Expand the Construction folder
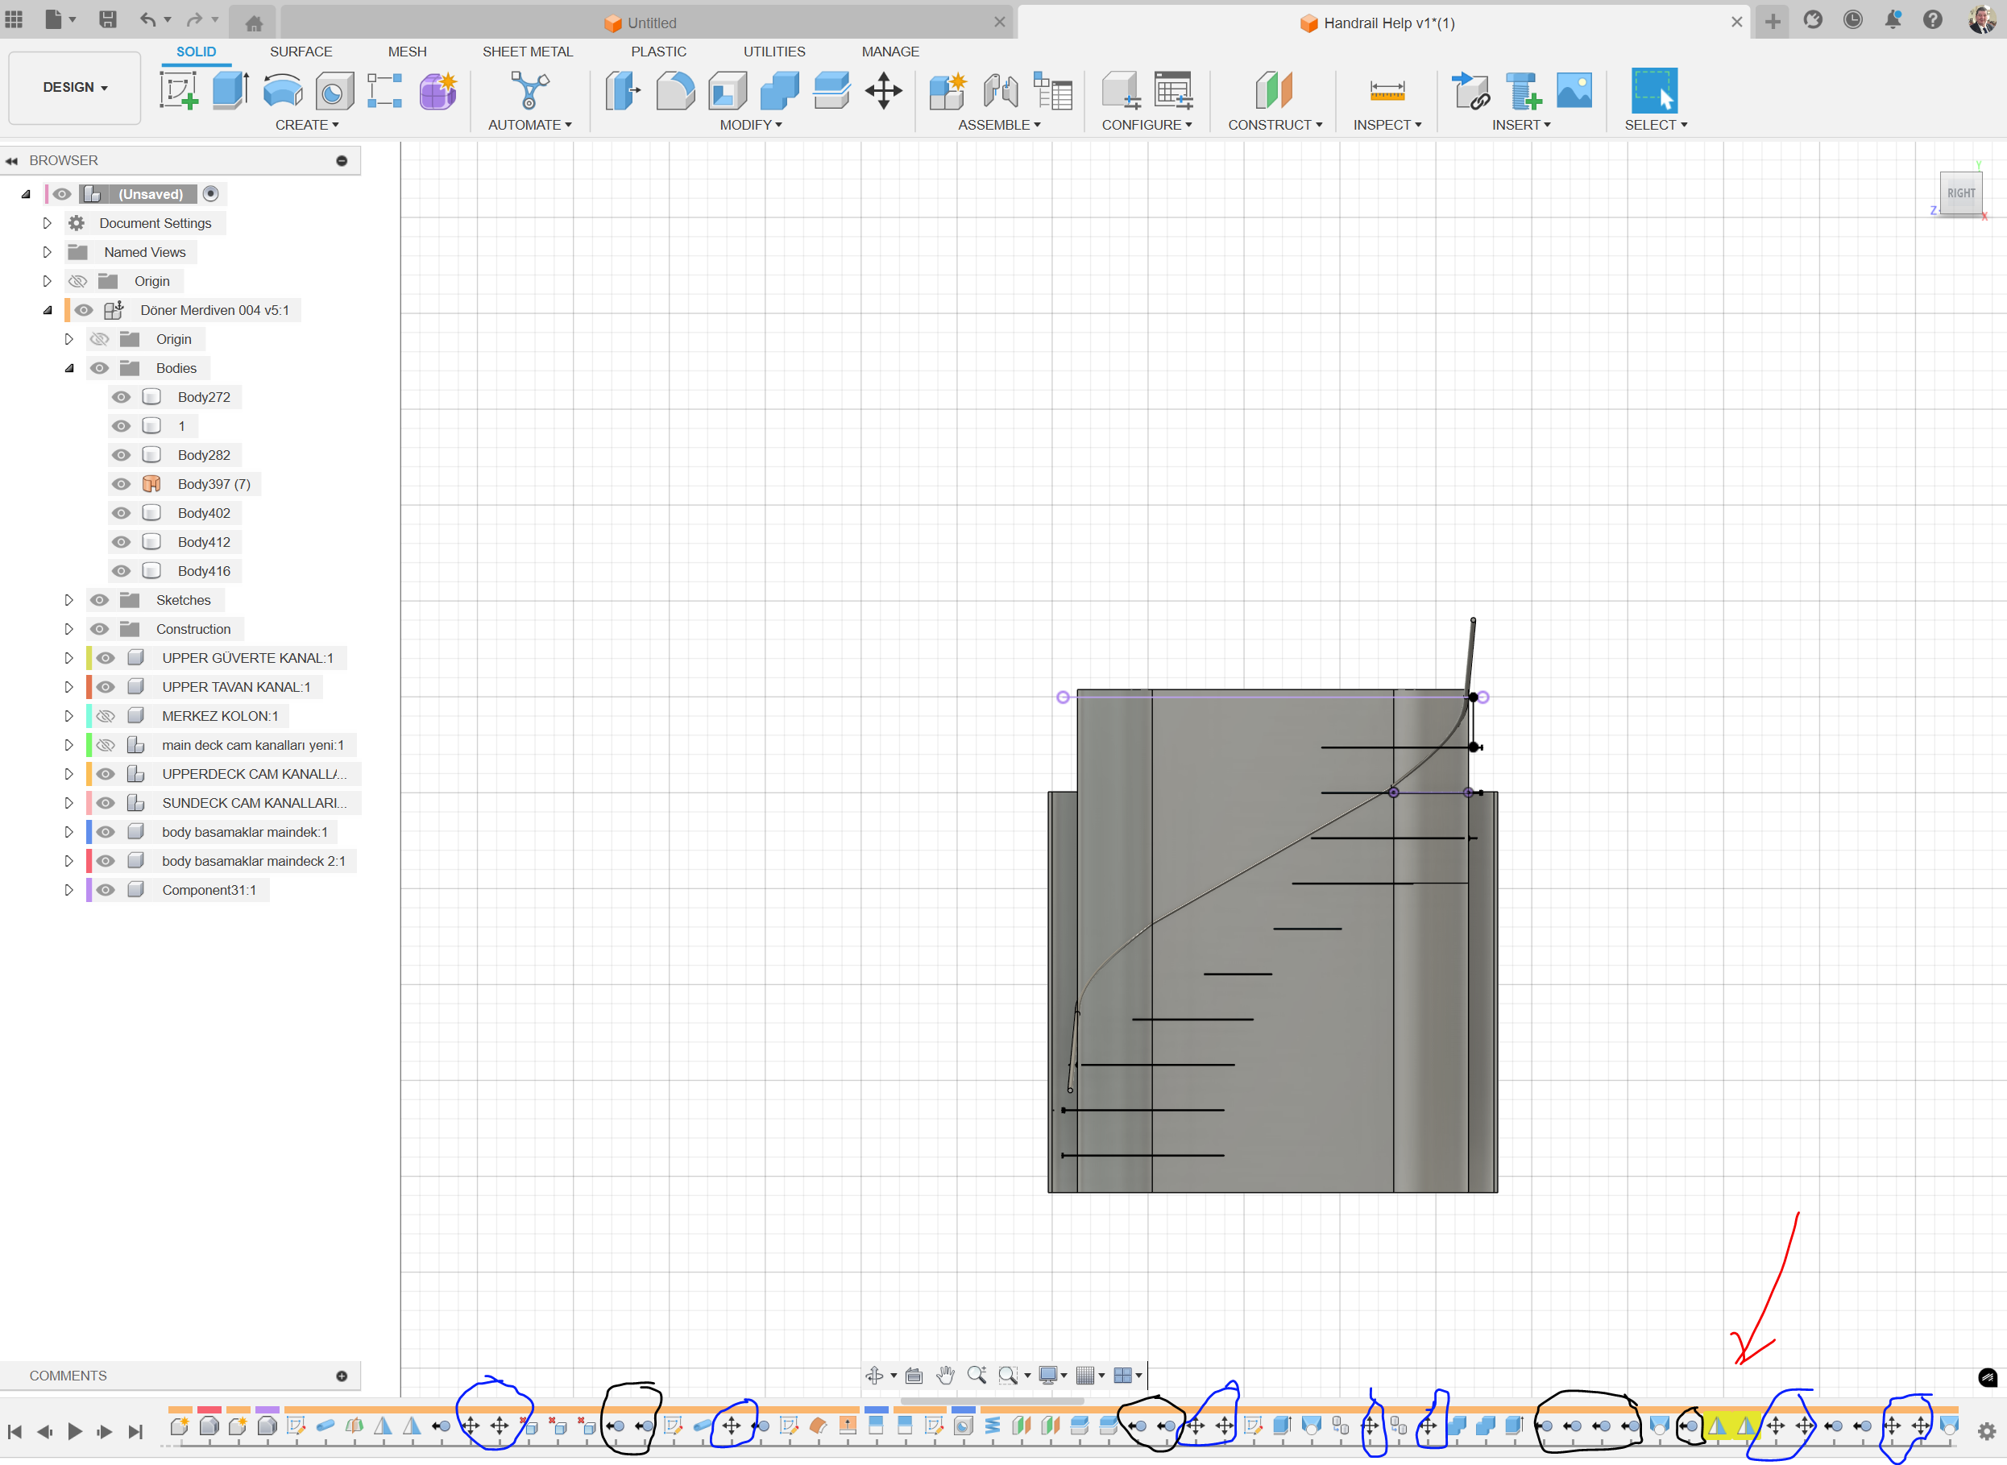2007x1465 pixels. 68,629
